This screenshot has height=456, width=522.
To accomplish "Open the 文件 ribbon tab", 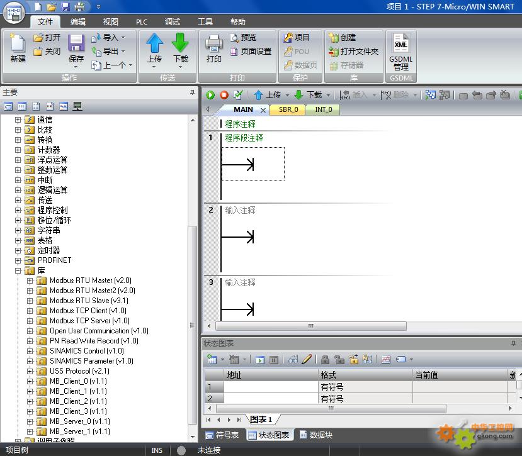I will 45,22.
